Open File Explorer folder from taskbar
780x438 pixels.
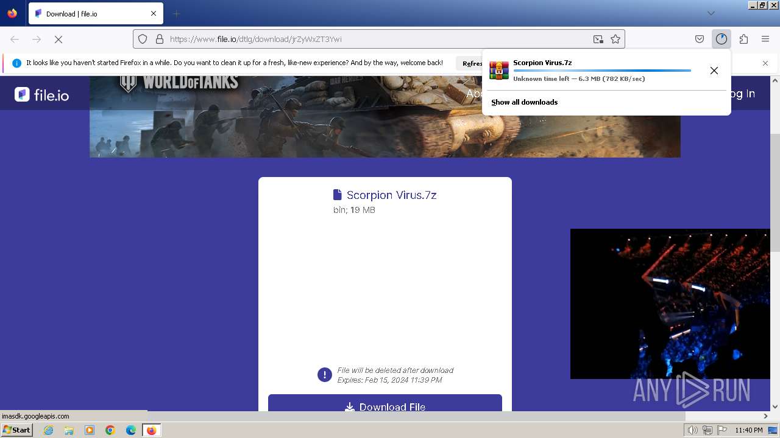tap(69, 430)
